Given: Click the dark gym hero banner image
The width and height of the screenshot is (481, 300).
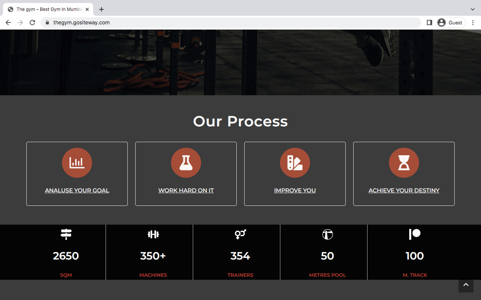Looking at the screenshot, I should coord(240,62).
